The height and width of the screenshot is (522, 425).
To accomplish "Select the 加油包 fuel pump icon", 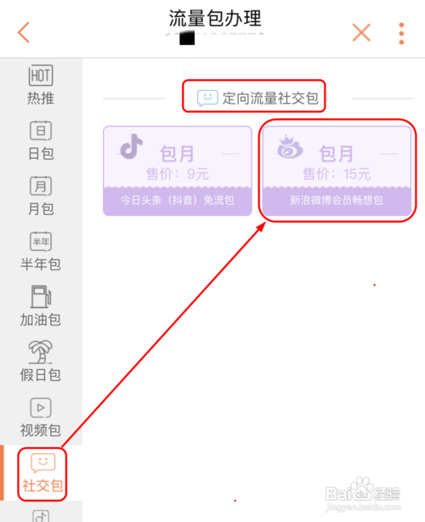I will (x=41, y=297).
